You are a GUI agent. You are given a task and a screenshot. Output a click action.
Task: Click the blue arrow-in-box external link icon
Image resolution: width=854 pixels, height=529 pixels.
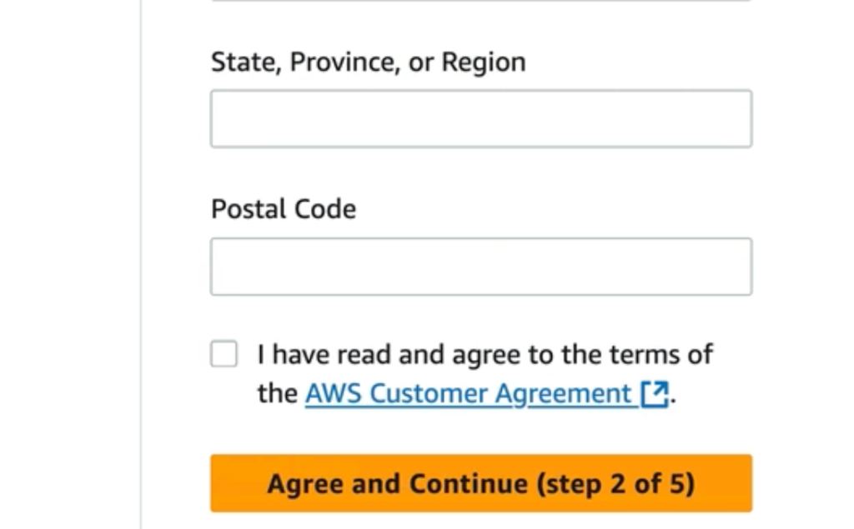[655, 394]
